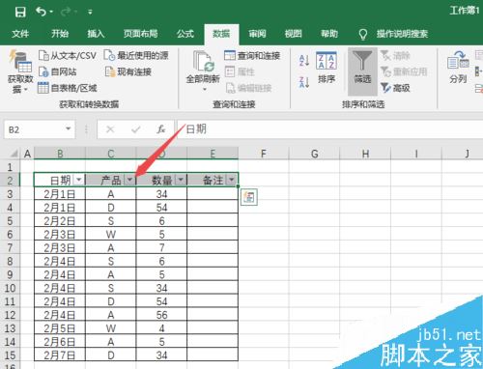
Task: Select column G header
Action: coord(314,154)
